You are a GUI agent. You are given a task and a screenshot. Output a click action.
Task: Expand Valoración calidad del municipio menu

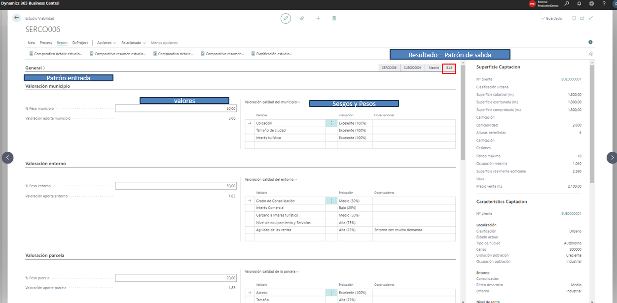(272, 102)
